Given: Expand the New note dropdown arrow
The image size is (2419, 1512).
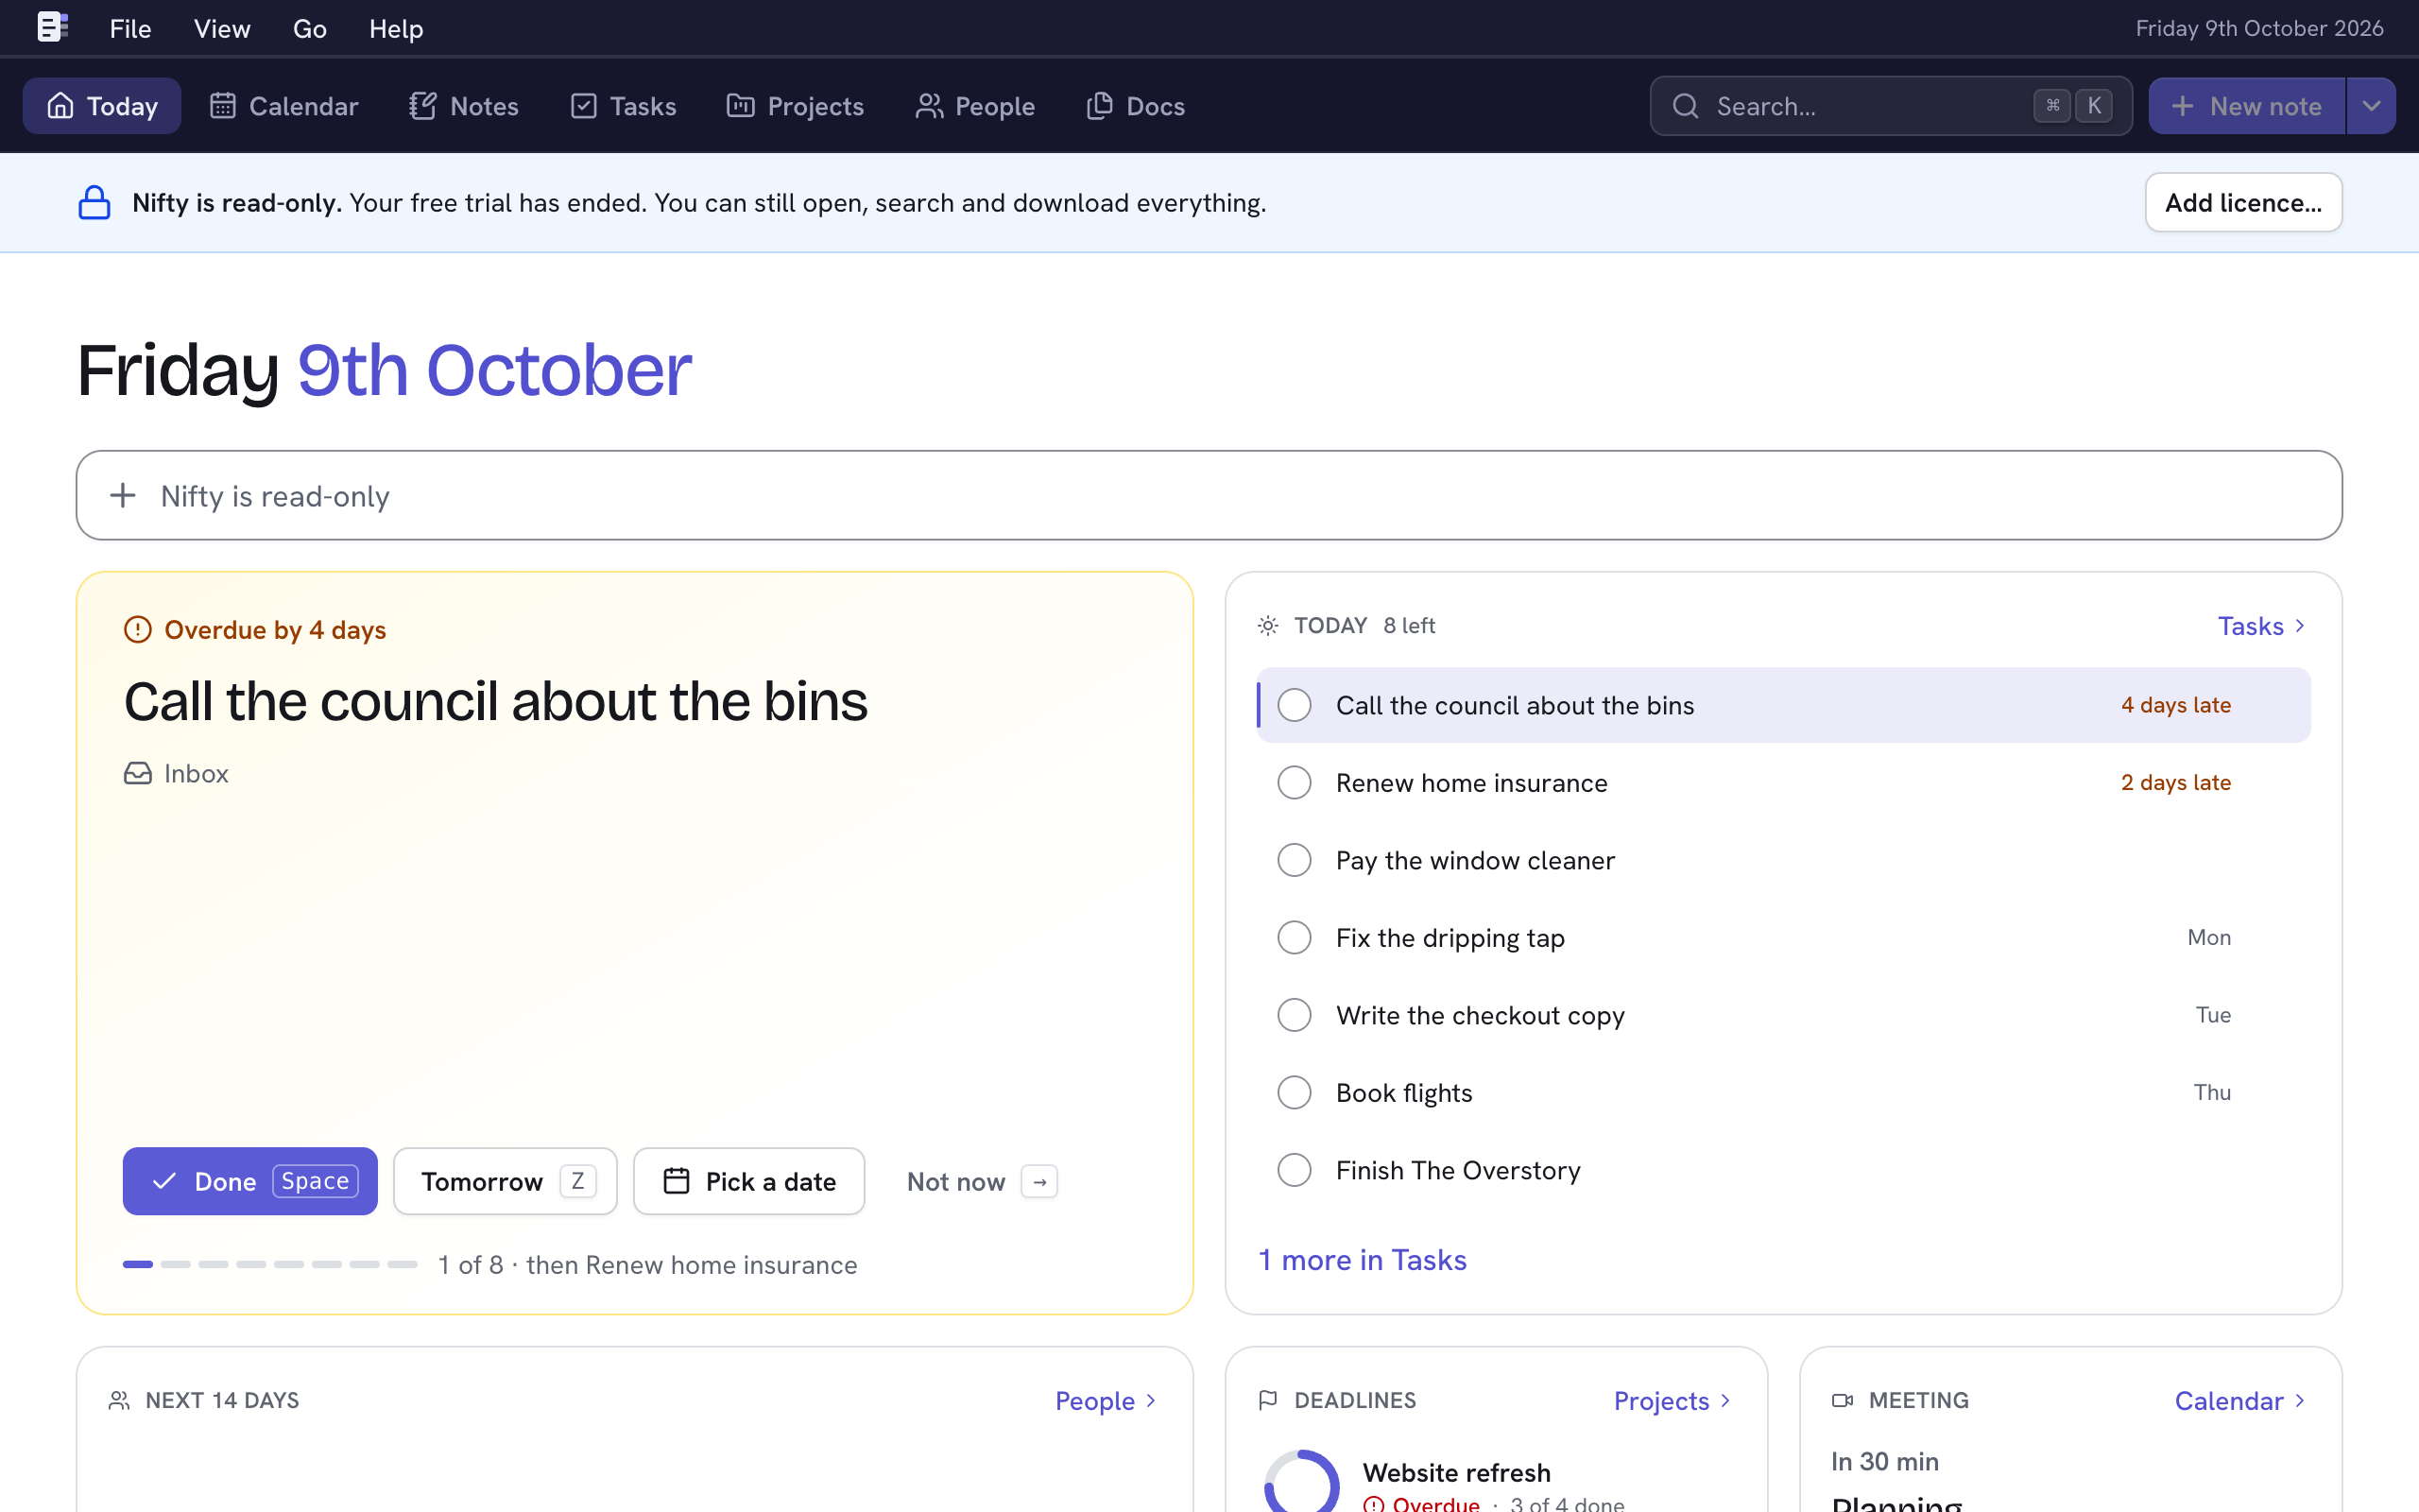Looking at the screenshot, I should point(2371,106).
